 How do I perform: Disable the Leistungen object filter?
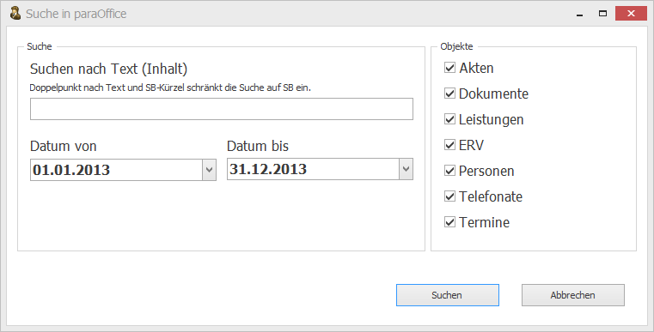[x=449, y=119]
